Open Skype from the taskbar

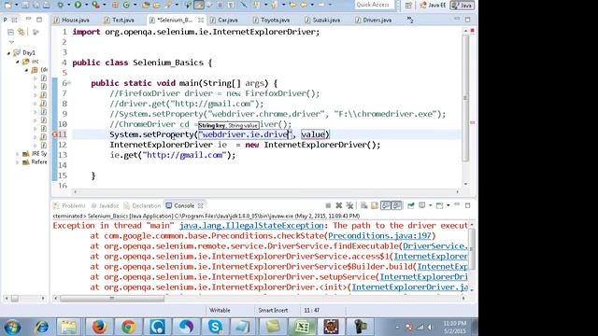click(x=215, y=327)
